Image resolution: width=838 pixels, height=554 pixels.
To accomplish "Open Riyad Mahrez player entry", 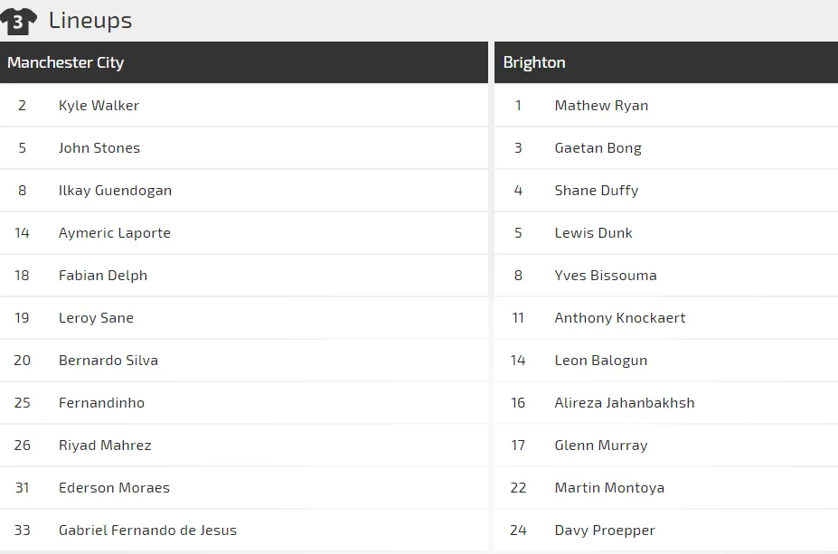I will 105,446.
